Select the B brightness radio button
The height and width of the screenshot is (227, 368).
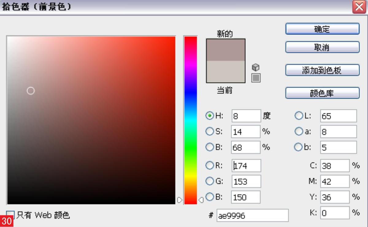point(210,147)
